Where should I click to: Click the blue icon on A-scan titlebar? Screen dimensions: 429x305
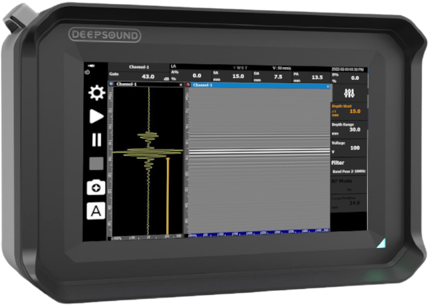(x=111, y=84)
